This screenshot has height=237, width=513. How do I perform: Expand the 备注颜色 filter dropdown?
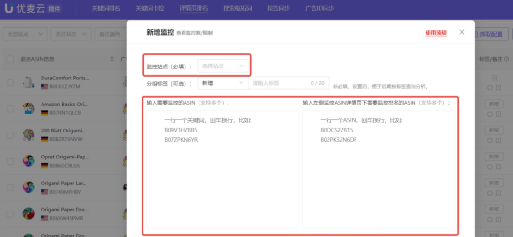pyautogui.click(x=111, y=34)
